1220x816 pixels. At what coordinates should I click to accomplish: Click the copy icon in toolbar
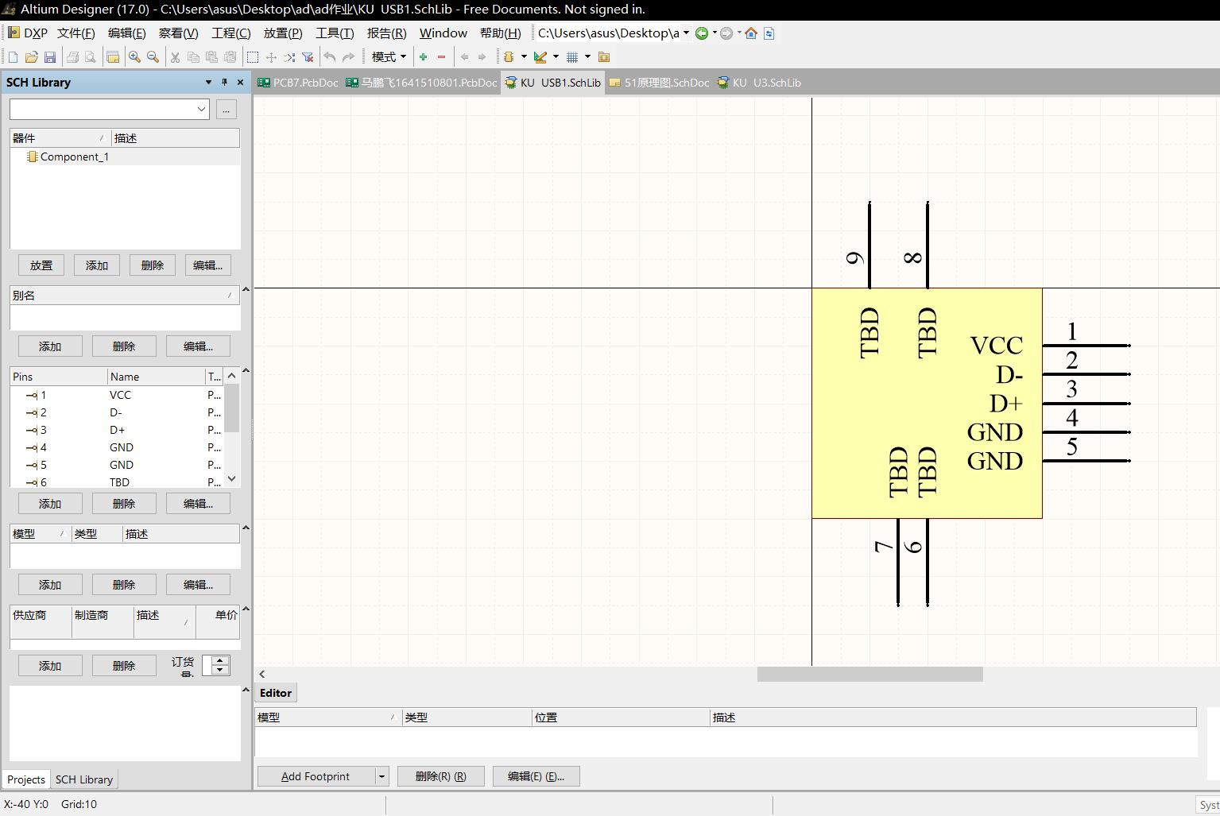[193, 57]
